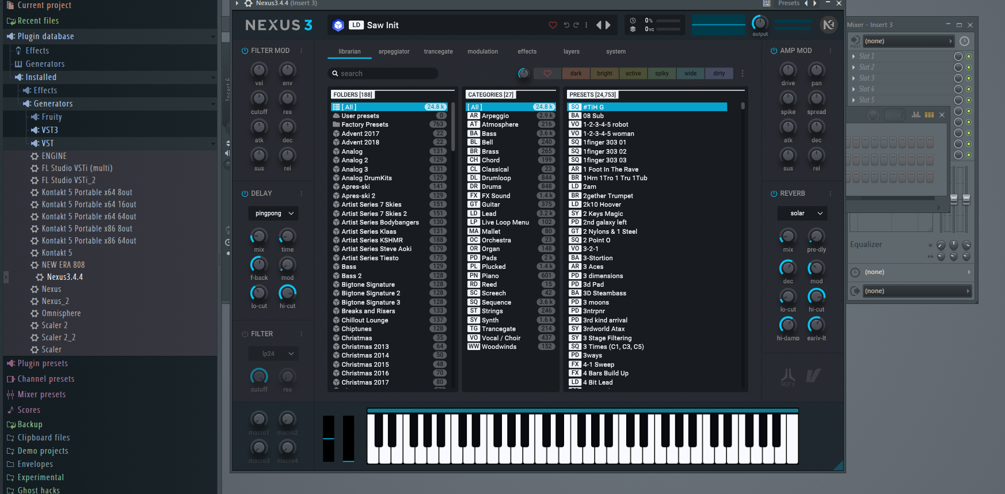Click the REVERB hi-cut knob
This screenshot has height=494, width=1005.
point(816,296)
